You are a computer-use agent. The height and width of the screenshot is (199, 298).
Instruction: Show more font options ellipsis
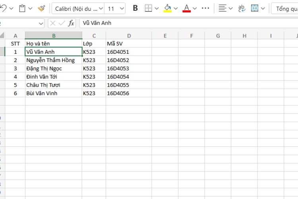[x=205, y=8]
